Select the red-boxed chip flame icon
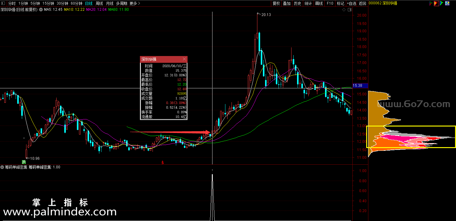The height and width of the screenshot is (221, 456). tap(436, 3)
